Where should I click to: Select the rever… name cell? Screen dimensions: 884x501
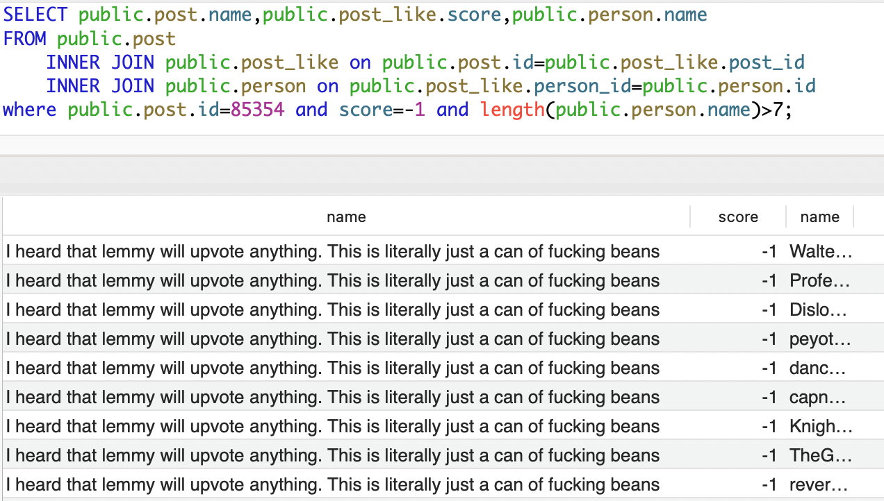(819, 484)
